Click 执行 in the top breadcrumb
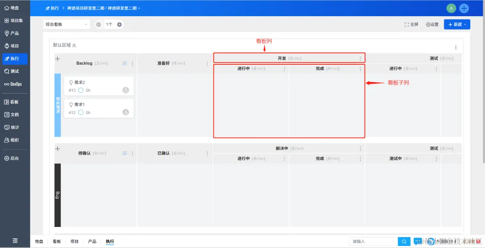 click(x=52, y=8)
